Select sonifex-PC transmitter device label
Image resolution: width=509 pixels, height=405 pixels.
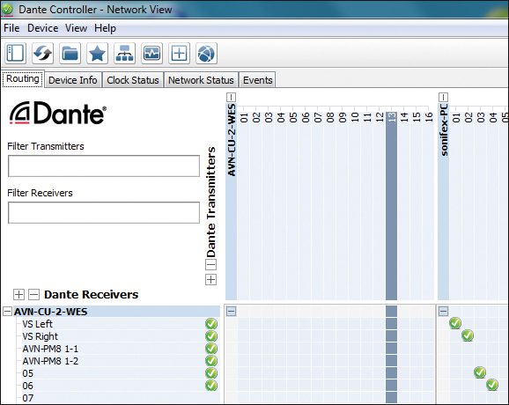pos(444,129)
